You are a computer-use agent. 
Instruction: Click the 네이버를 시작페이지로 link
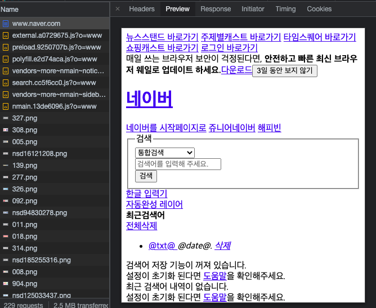166,128
